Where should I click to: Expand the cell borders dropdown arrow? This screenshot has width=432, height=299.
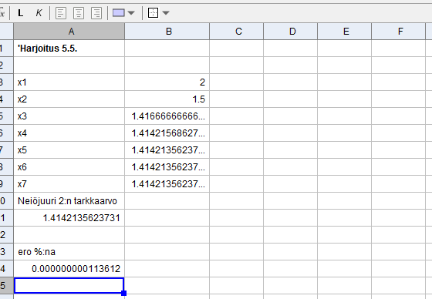166,13
